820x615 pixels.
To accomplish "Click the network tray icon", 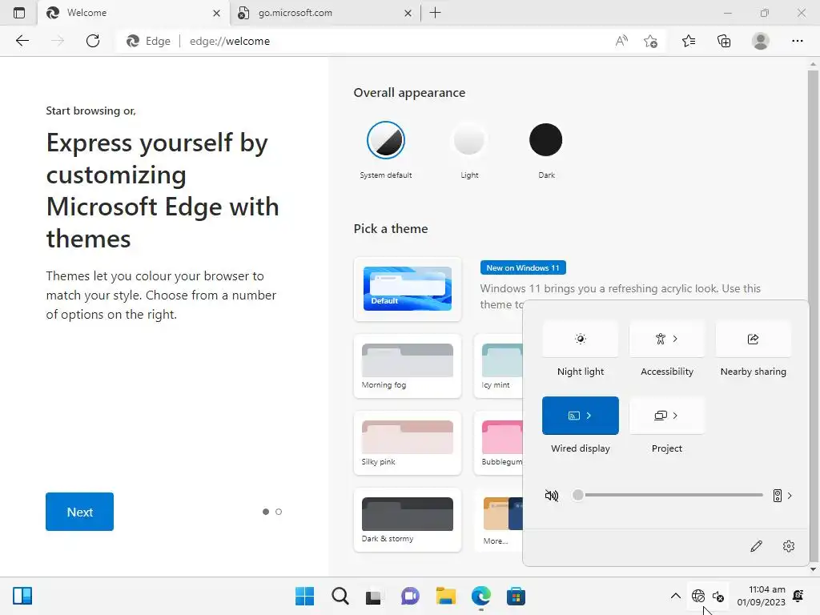I will [698, 596].
